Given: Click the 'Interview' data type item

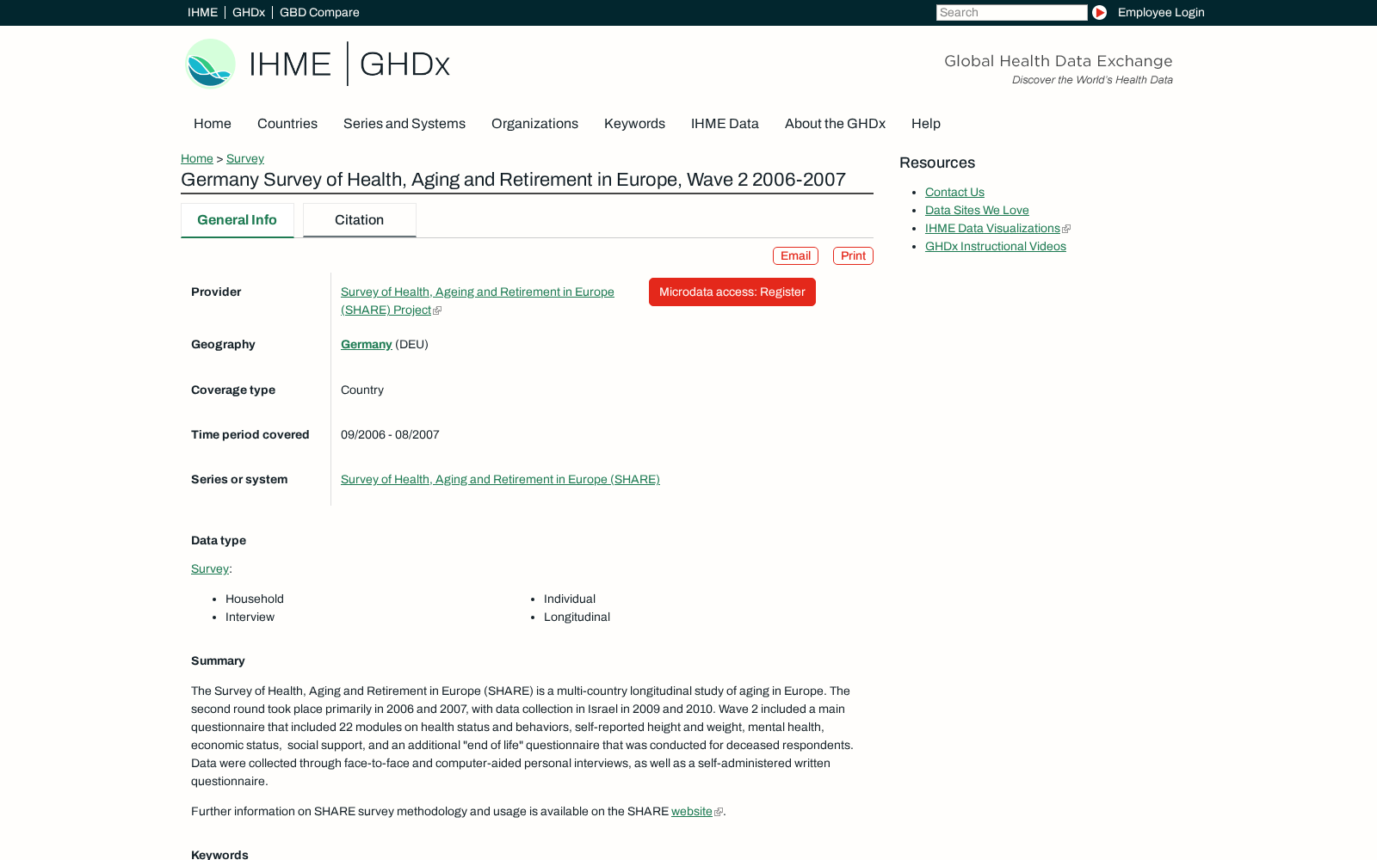Looking at the screenshot, I should (x=250, y=617).
